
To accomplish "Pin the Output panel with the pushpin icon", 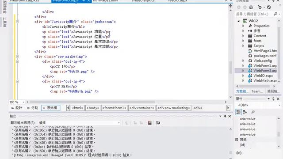I will point(225,116).
